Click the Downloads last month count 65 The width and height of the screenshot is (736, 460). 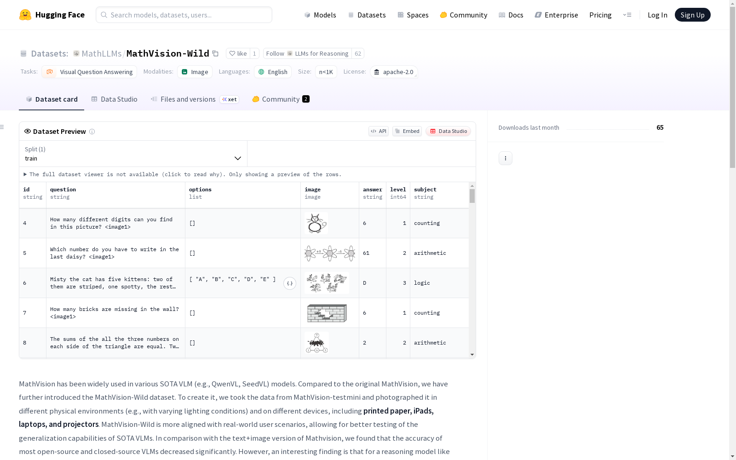(x=660, y=127)
